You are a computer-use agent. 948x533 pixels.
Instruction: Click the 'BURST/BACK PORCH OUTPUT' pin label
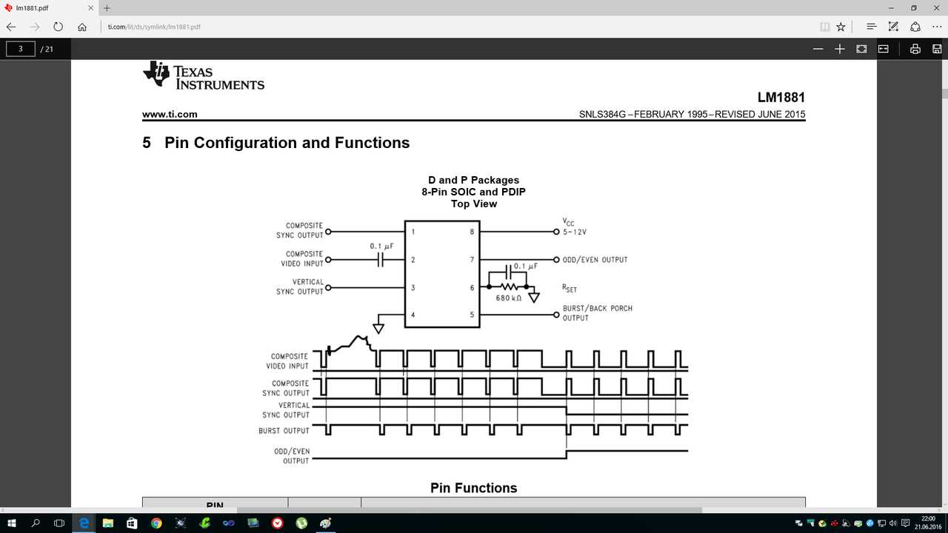597,313
